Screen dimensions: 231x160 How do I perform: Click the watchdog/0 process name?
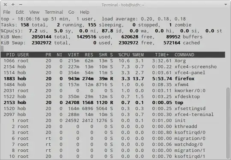188,145
